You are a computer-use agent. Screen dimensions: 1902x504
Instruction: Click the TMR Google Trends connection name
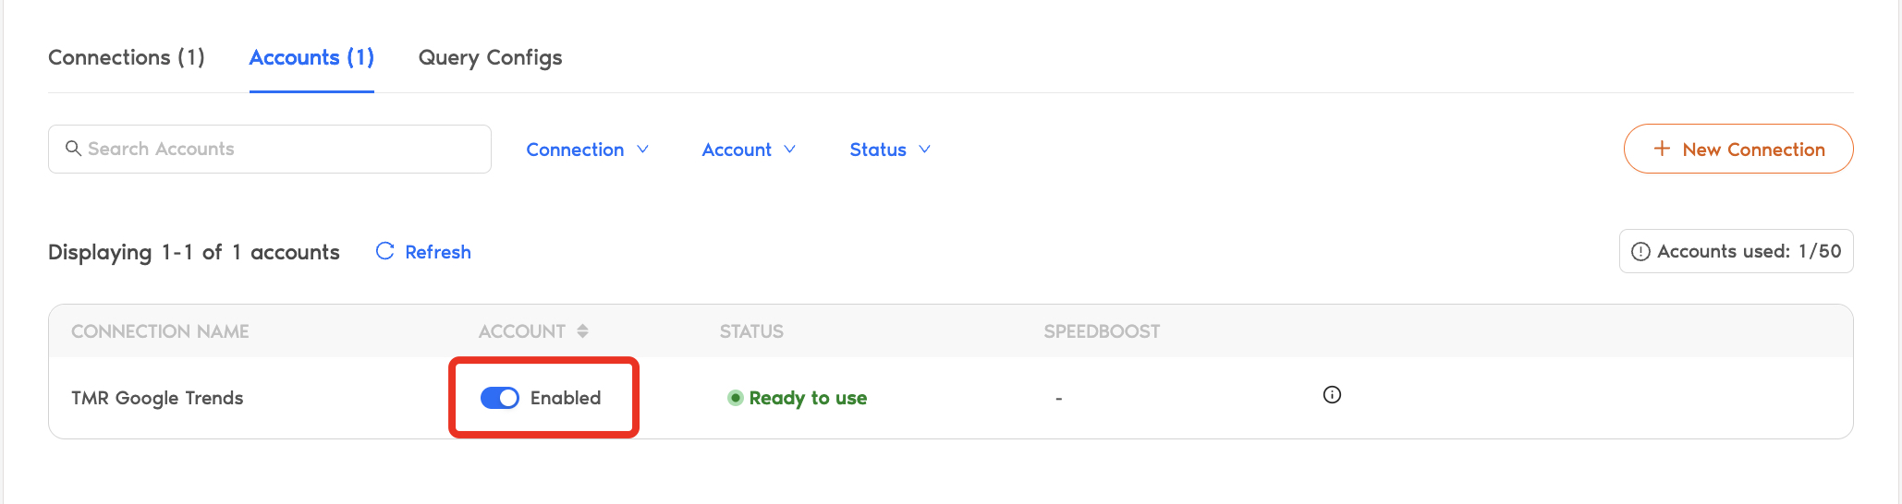157,398
